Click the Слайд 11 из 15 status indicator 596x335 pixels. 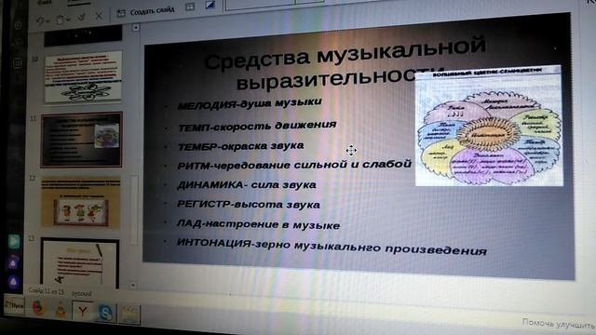(47, 291)
